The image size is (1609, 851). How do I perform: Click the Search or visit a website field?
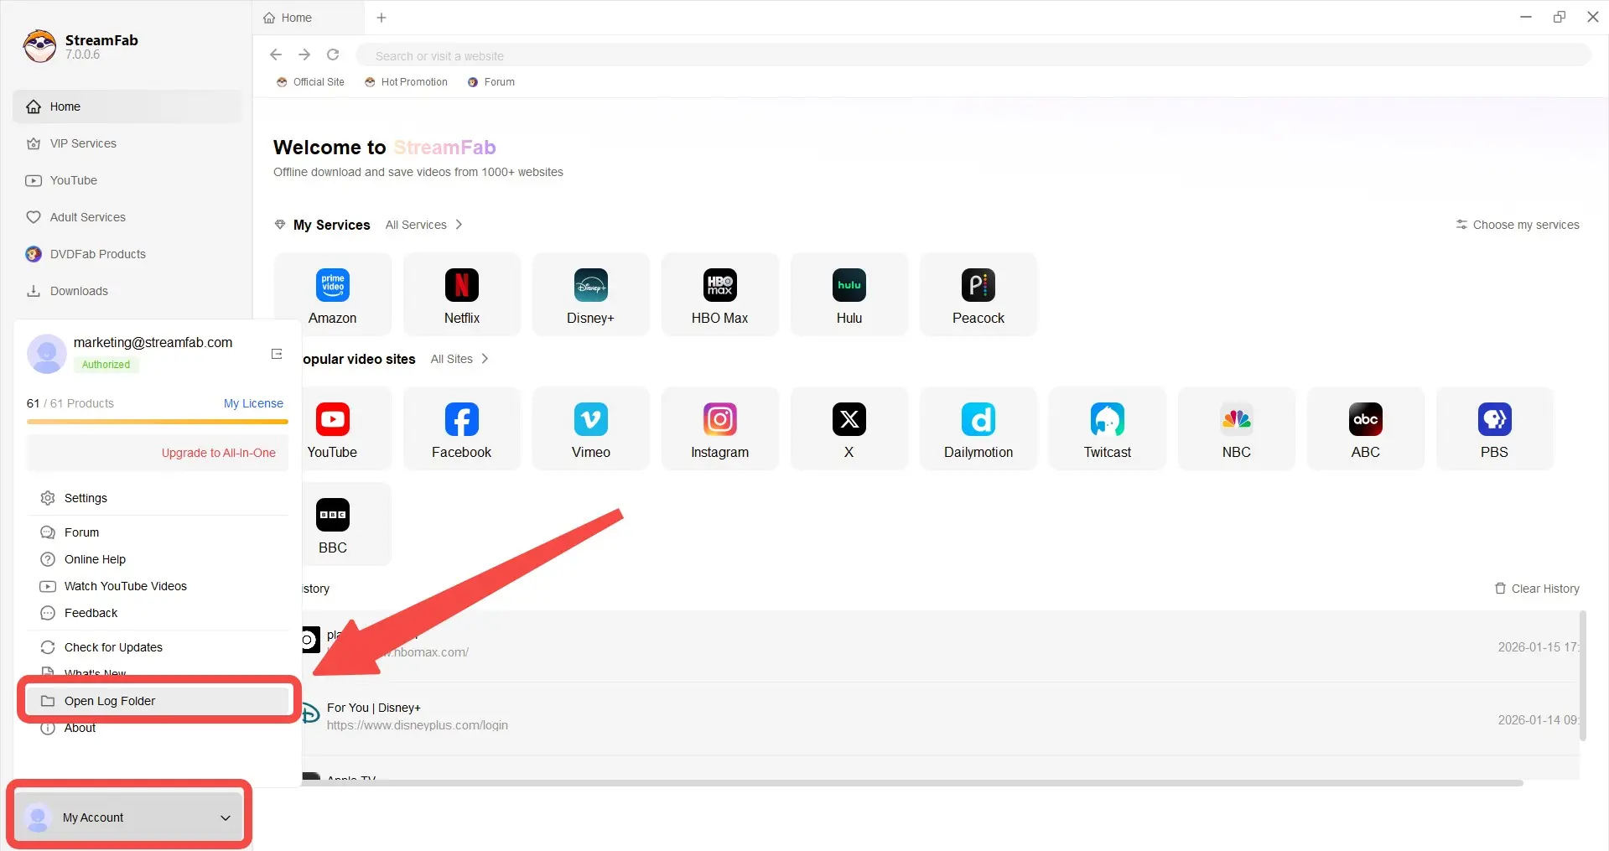(x=973, y=55)
